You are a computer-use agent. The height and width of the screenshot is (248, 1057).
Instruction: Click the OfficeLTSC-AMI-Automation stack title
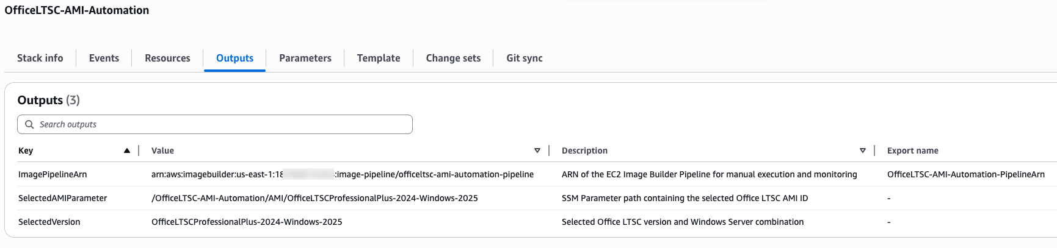pos(77,10)
